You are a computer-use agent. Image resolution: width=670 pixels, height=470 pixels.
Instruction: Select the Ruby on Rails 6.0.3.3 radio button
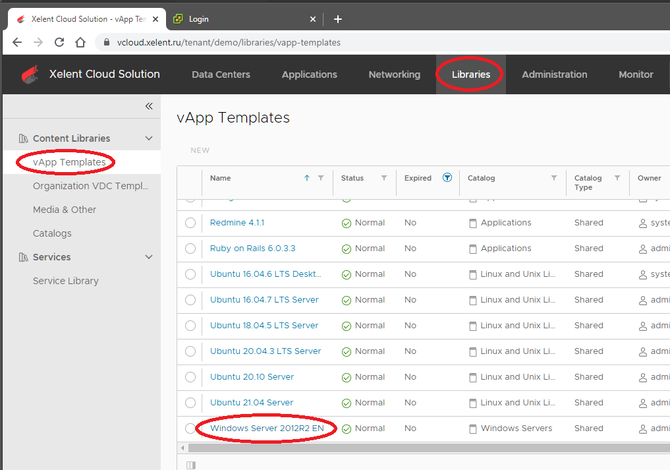(x=190, y=249)
